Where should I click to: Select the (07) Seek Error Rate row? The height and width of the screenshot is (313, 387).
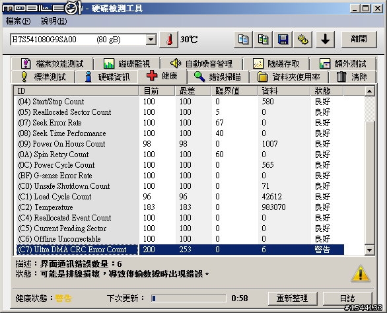pyautogui.click(x=180, y=123)
